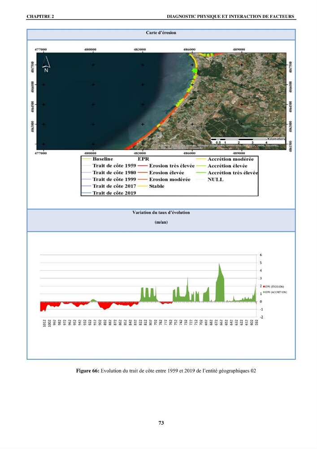This screenshot has height=449, width=317.
Task: Click the "EPR" legend heading
Action: (x=143, y=159)
